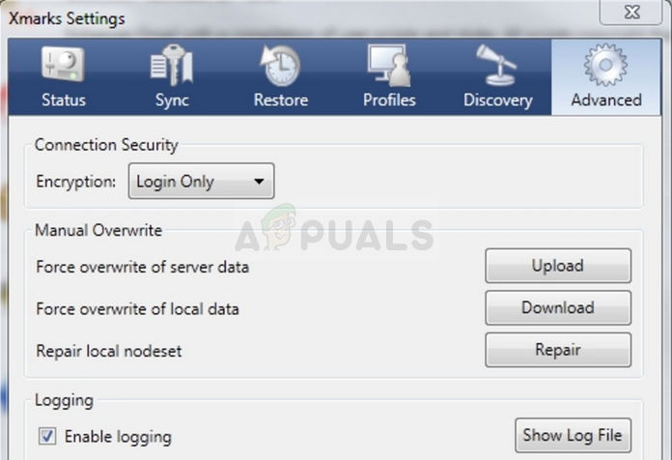Image resolution: width=672 pixels, height=460 pixels.
Task: Switch to the Discovery tab label
Action: (498, 100)
